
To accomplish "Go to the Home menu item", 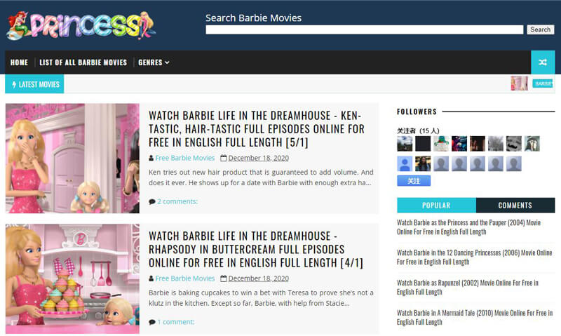I will tap(20, 62).
